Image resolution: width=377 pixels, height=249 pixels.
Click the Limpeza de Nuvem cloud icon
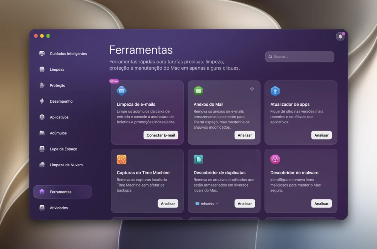tap(42, 165)
